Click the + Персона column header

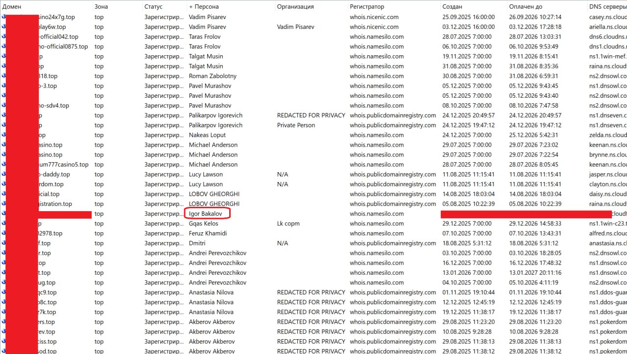click(204, 7)
